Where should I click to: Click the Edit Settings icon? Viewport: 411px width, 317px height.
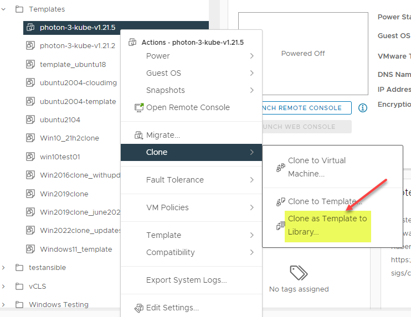click(139, 308)
